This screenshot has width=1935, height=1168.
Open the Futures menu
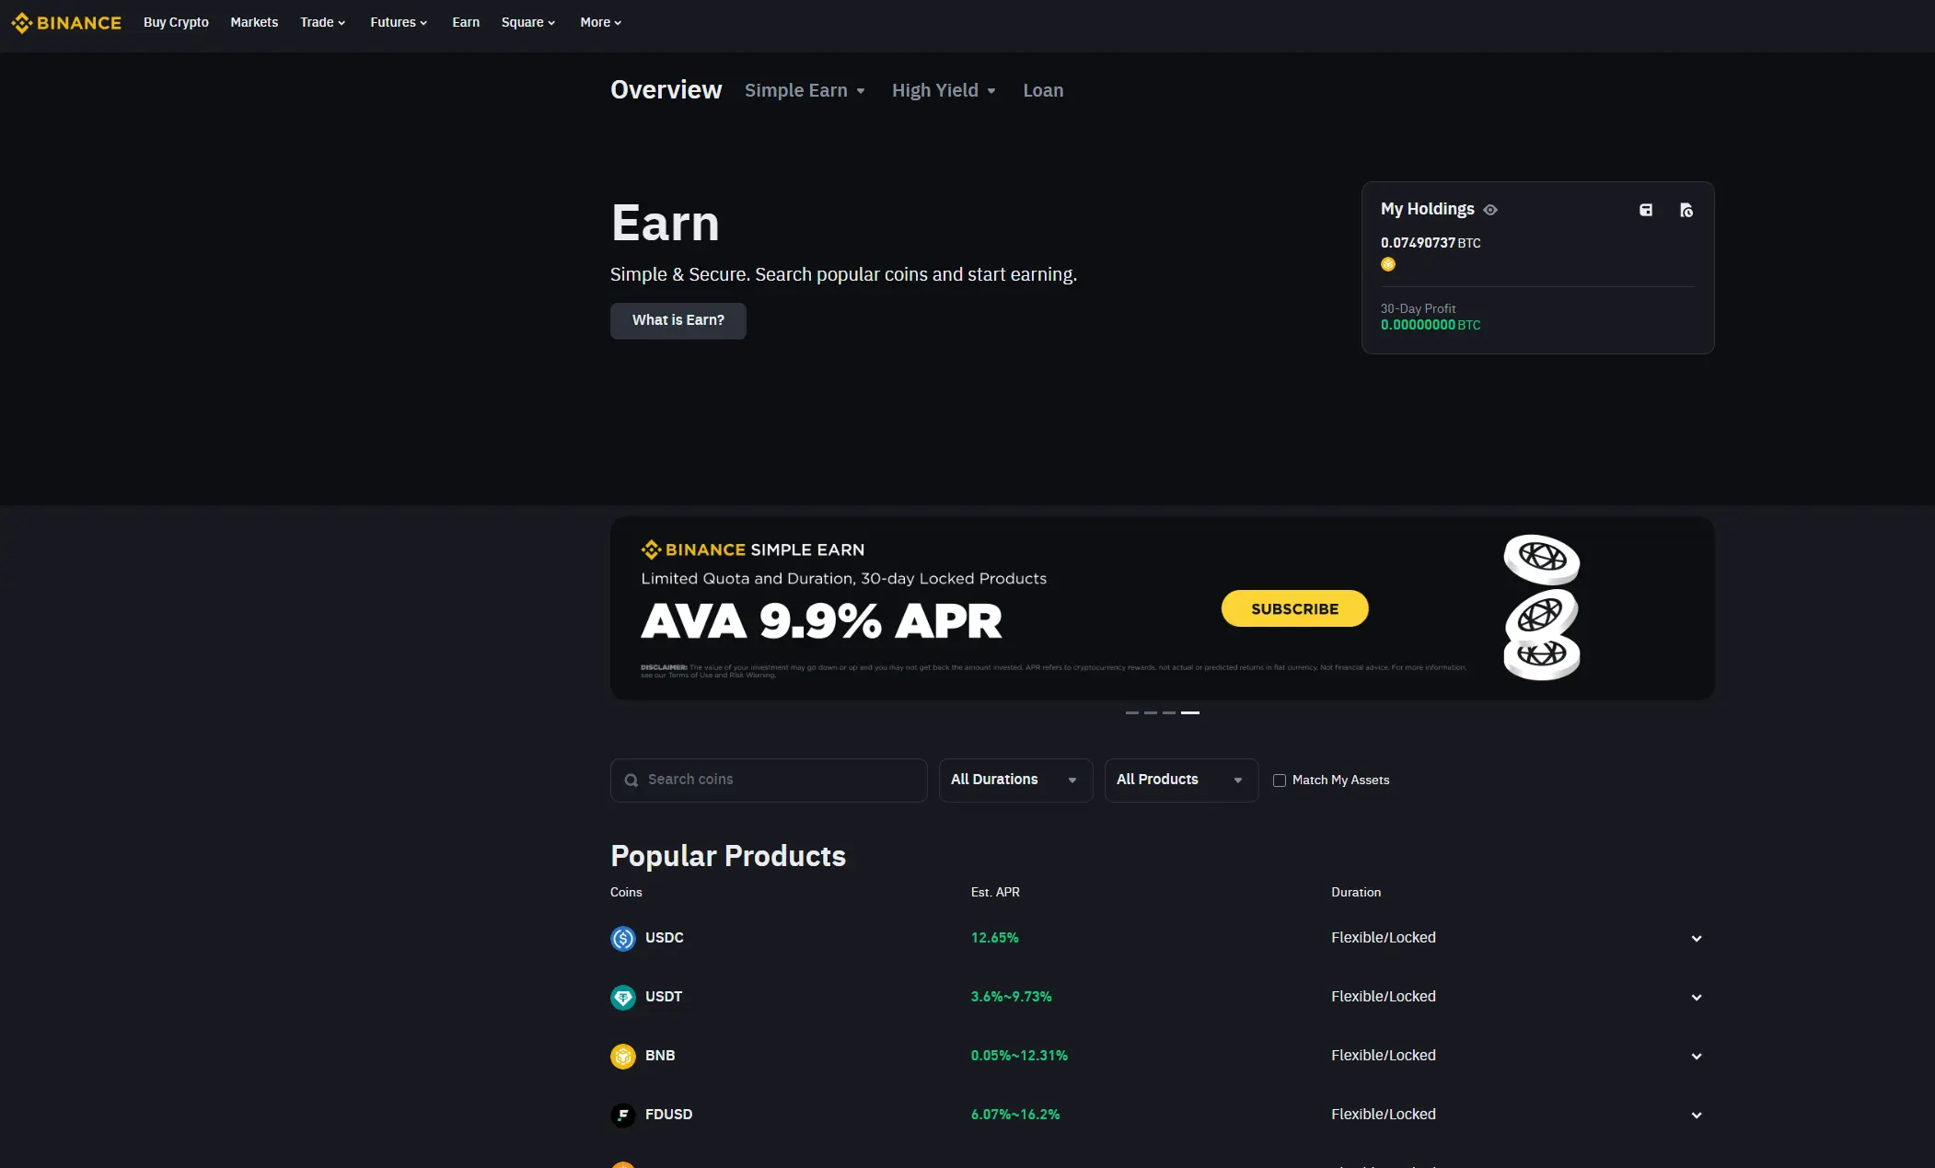pyautogui.click(x=399, y=22)
